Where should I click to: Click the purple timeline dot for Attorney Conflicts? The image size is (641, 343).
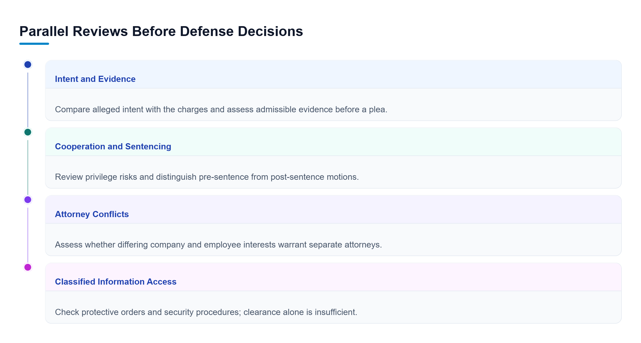28,200
